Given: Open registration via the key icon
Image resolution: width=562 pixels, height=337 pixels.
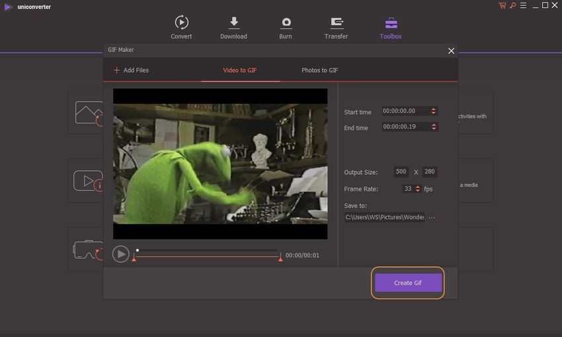Looking at the screenshot, I should pos(512,5).
